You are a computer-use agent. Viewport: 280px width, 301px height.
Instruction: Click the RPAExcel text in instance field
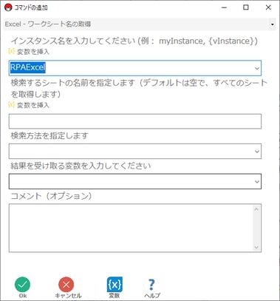tap(28, 67)
